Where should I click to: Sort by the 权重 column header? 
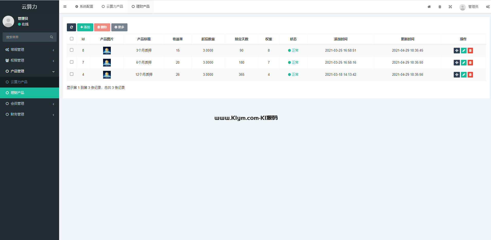click(x=269, y=39)
